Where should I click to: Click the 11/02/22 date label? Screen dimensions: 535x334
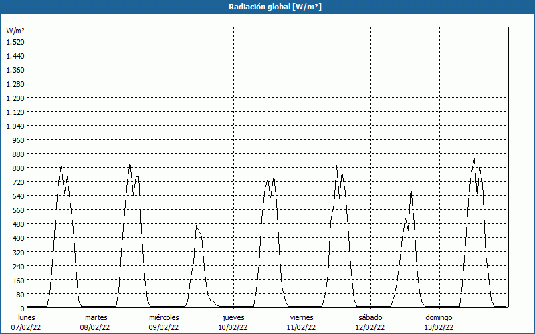302,327
